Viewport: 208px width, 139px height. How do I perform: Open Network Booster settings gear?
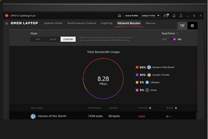192,26
